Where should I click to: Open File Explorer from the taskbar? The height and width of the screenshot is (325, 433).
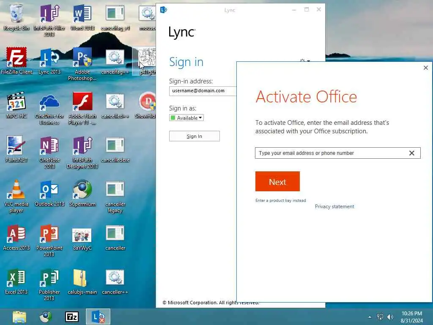19,317
